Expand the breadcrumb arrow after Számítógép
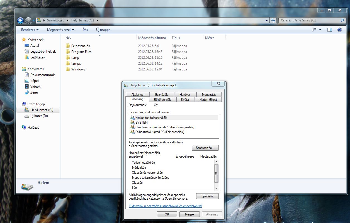The height and width of the screenshot is (223, 350). tap(67, 20)
